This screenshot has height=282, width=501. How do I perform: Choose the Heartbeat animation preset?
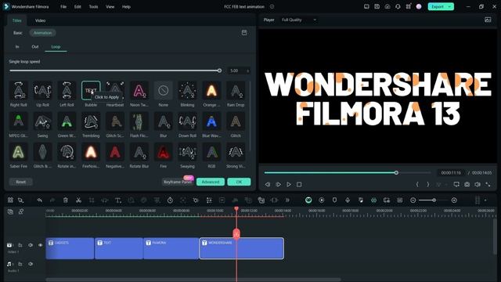click(115, 91)
